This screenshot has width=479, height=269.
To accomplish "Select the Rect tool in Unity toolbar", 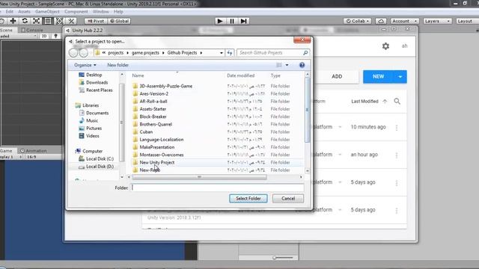I will (48, 21).
